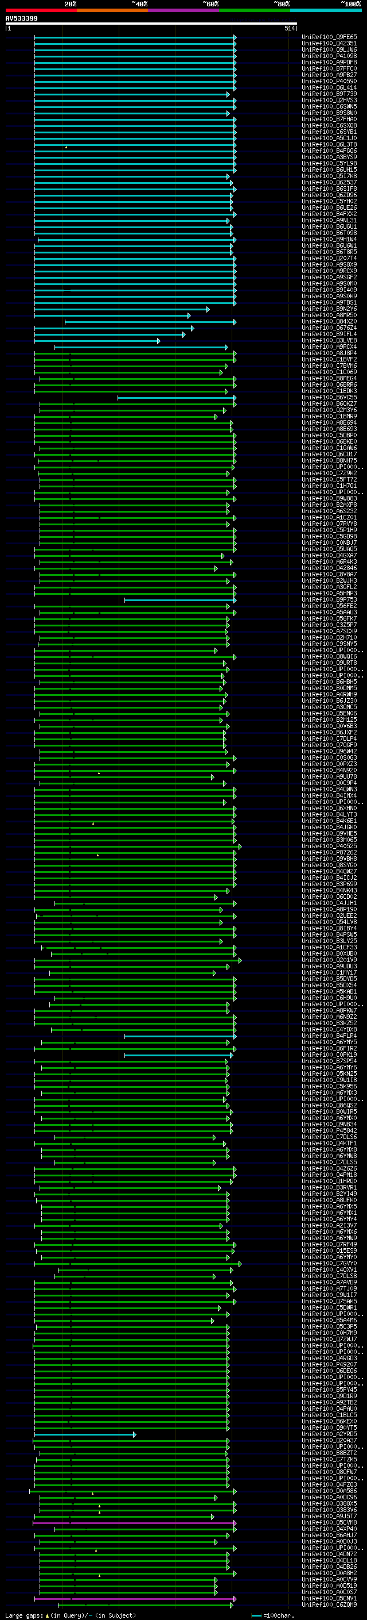Click the purple alignment bar for UniRef100_Q5CNV1
Viewport: 367px width, 1620px height.
pos(135,1599)
